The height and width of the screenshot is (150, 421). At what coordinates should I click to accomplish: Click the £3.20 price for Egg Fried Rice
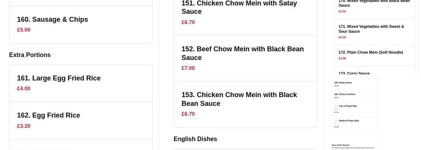[23, 126]
